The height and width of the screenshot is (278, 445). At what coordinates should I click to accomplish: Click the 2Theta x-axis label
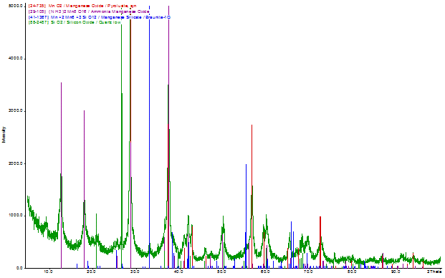(x=435, y=272)
